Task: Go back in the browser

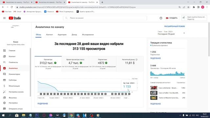Action: [x=3, y=7]
